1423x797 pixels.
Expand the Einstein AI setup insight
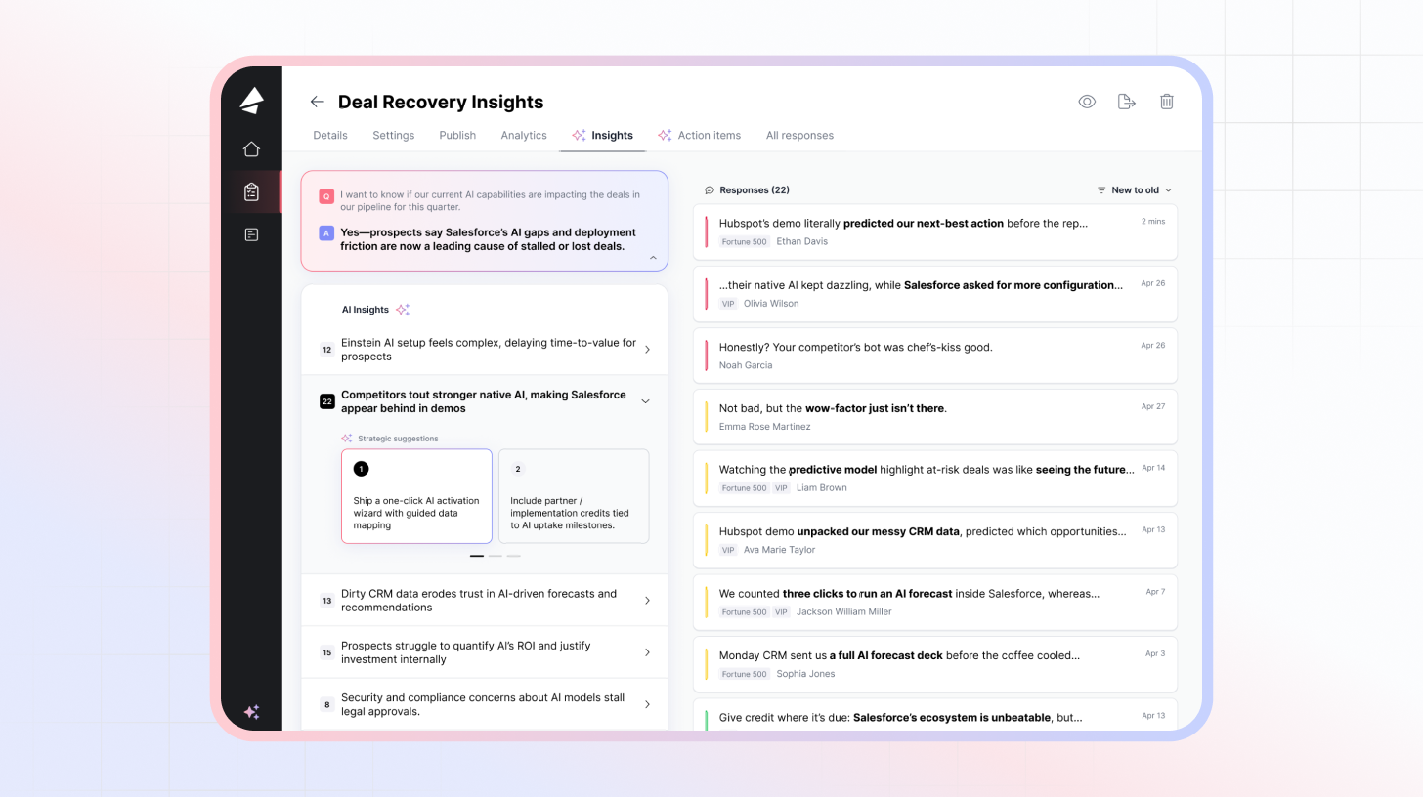click(x=647, y=350)
